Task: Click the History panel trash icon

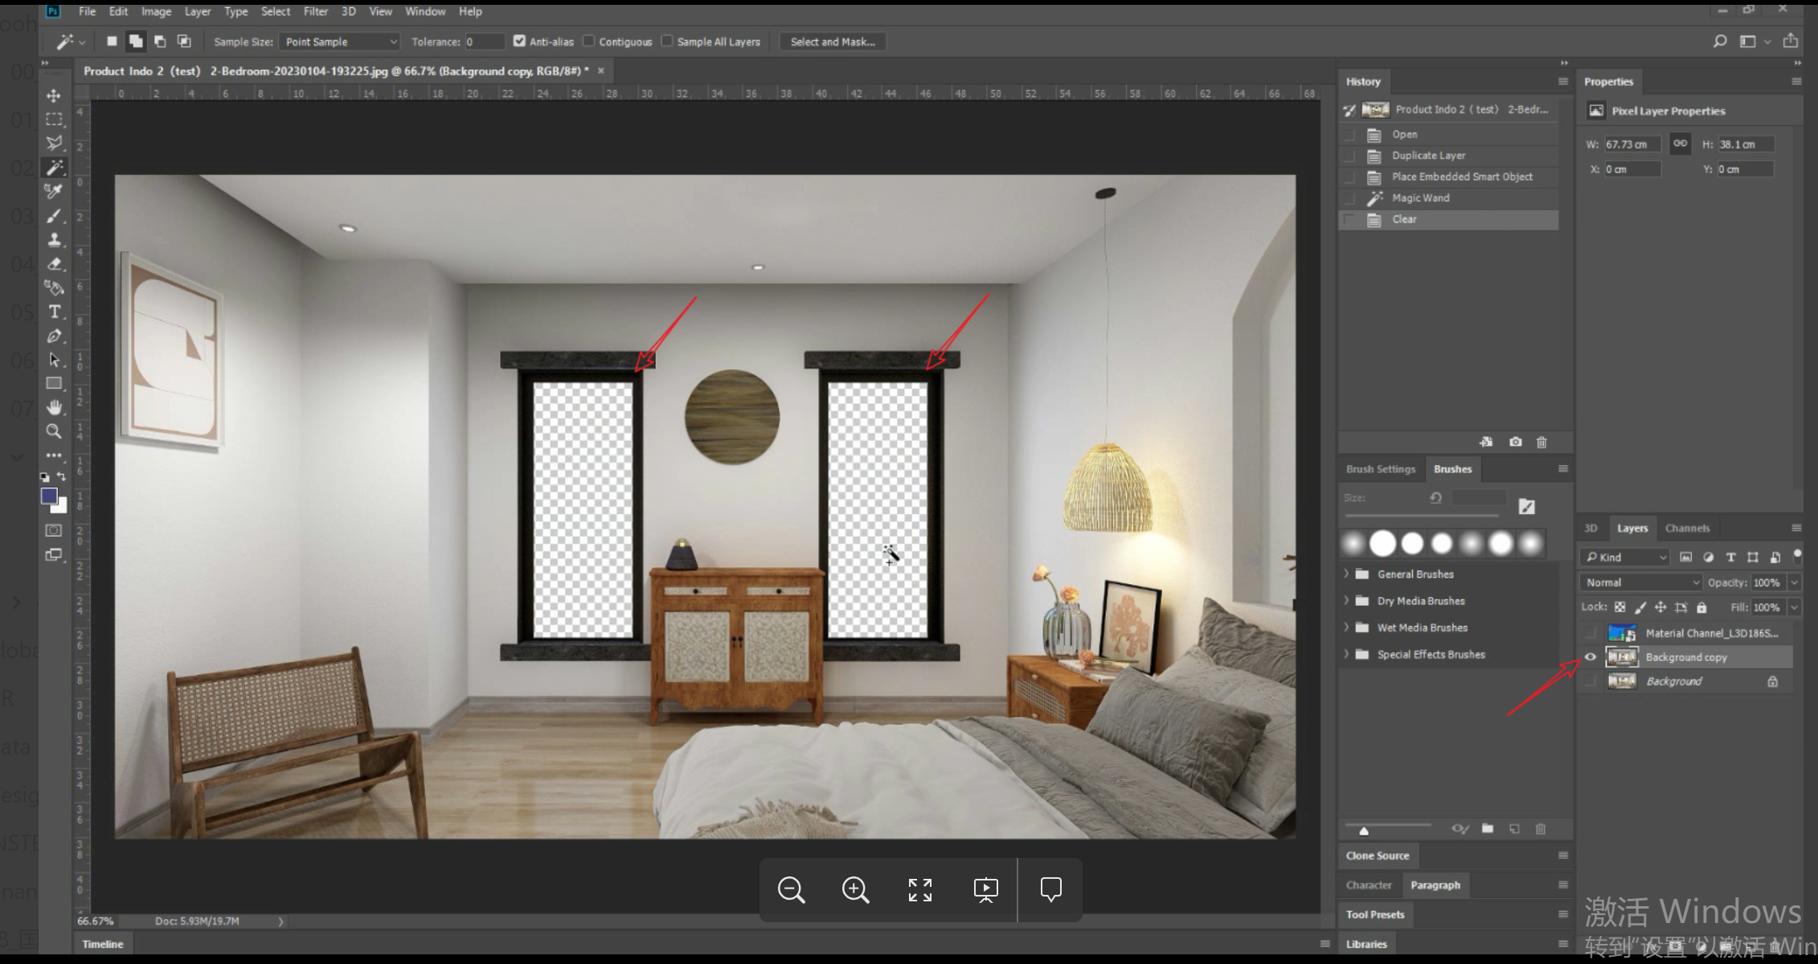Action: 1541,442
